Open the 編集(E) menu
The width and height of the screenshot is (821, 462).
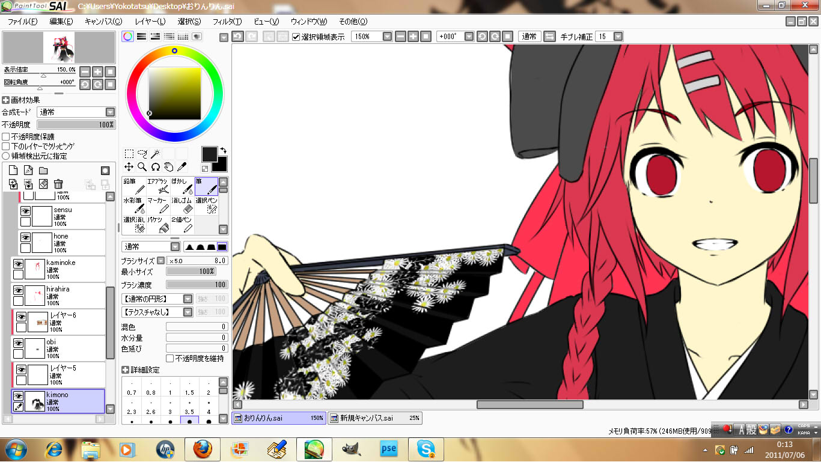(x=61, y=22)
